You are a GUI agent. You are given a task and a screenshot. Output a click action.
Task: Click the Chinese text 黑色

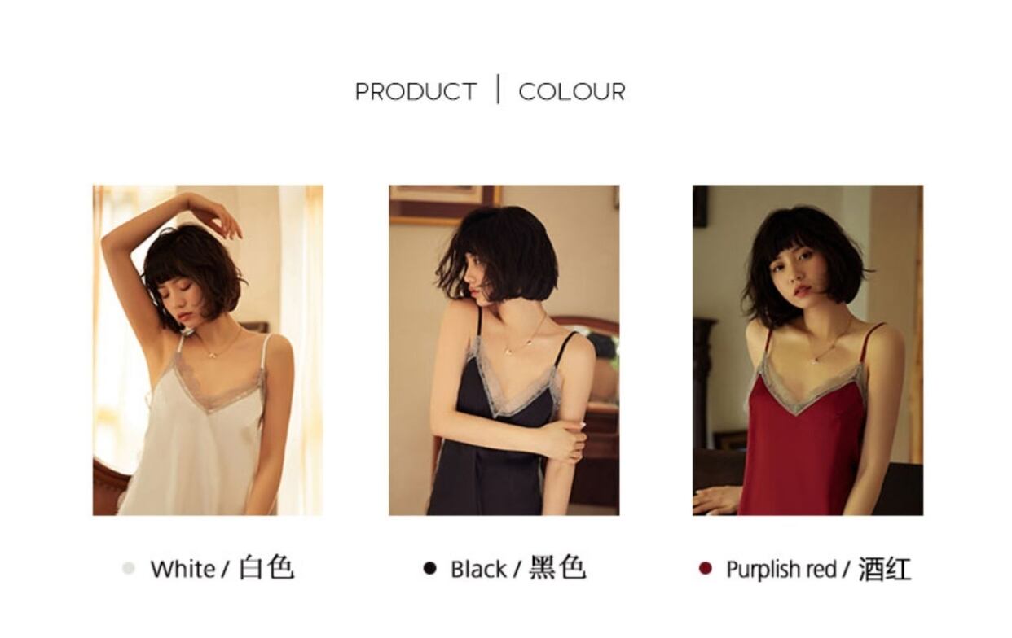(558, 567)
